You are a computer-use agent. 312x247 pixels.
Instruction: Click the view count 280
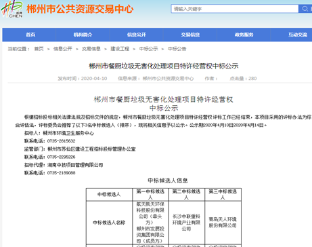(252, 79)
